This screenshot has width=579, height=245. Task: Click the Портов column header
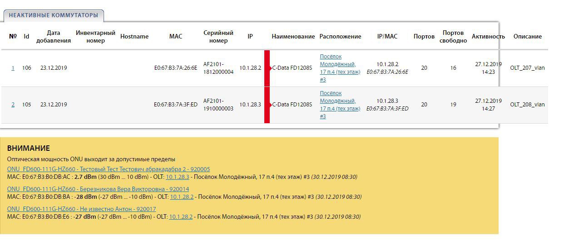tap(424, 36)
